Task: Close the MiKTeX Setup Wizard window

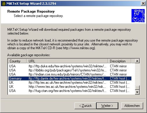Action: coord(143,4)
